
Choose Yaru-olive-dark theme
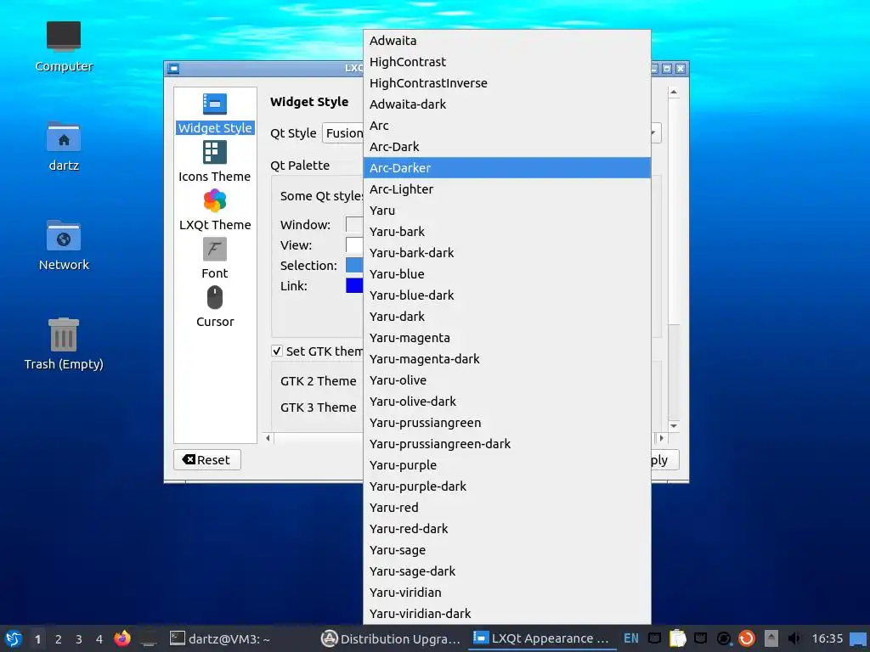pos(506,402)
